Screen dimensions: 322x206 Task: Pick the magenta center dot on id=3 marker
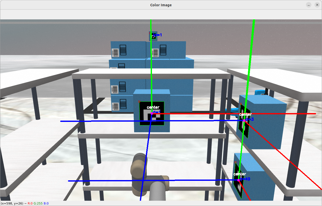(x=244, y=121)
